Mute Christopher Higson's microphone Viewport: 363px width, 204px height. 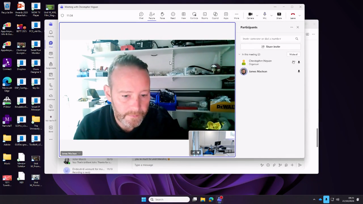click(299, 62)
